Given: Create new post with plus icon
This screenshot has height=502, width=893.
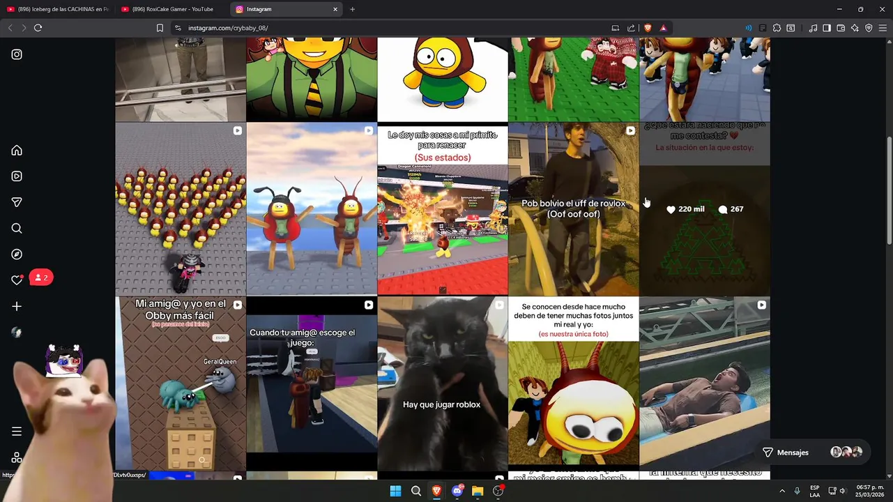Looking at the screenshot, I should (x=17, y=306).
